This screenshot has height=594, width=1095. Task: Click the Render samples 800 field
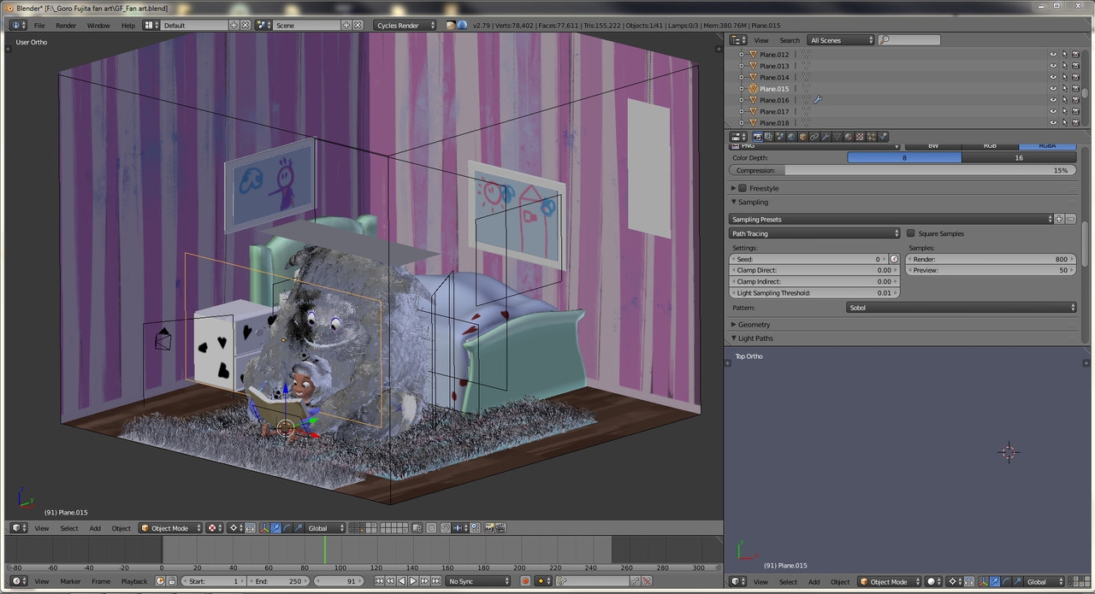991,259
